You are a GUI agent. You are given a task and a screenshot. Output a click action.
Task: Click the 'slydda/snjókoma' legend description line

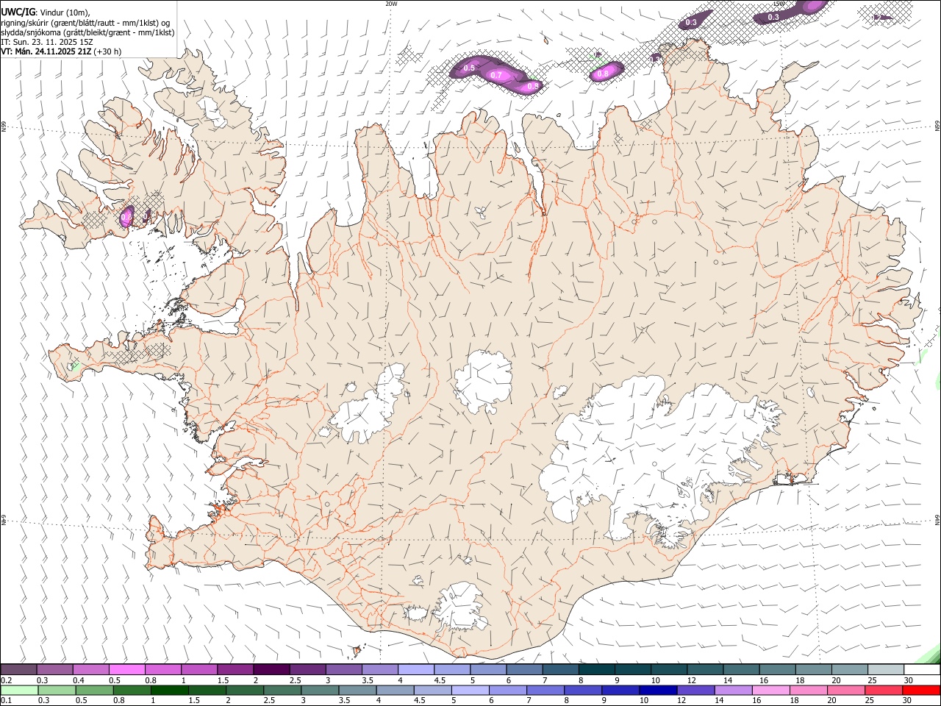[x=87, y=32]
